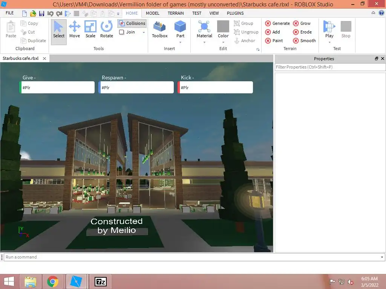Screen dimensions: 386x289
Task: Redo the last action
Action: coord(59,13)
